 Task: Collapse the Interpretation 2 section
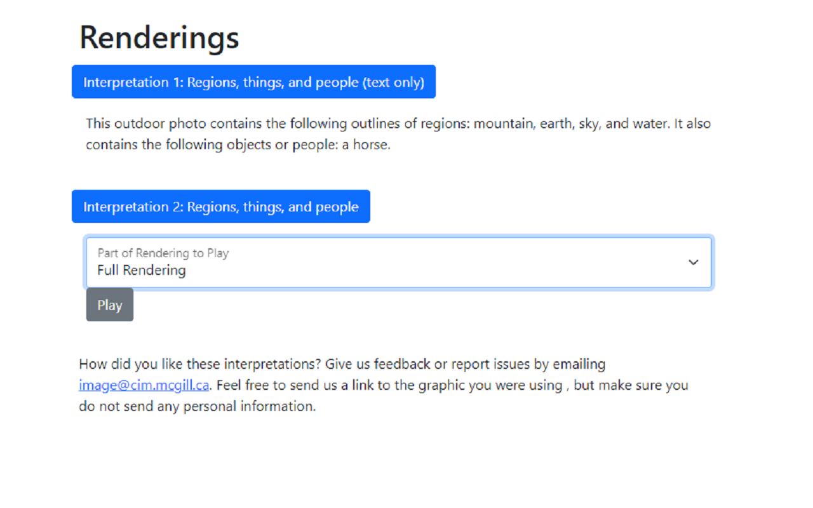(x=220, y=207)
